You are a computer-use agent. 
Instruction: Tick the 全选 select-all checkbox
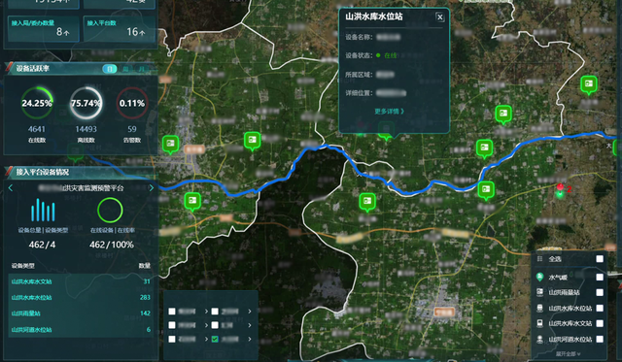coord(600,259)
